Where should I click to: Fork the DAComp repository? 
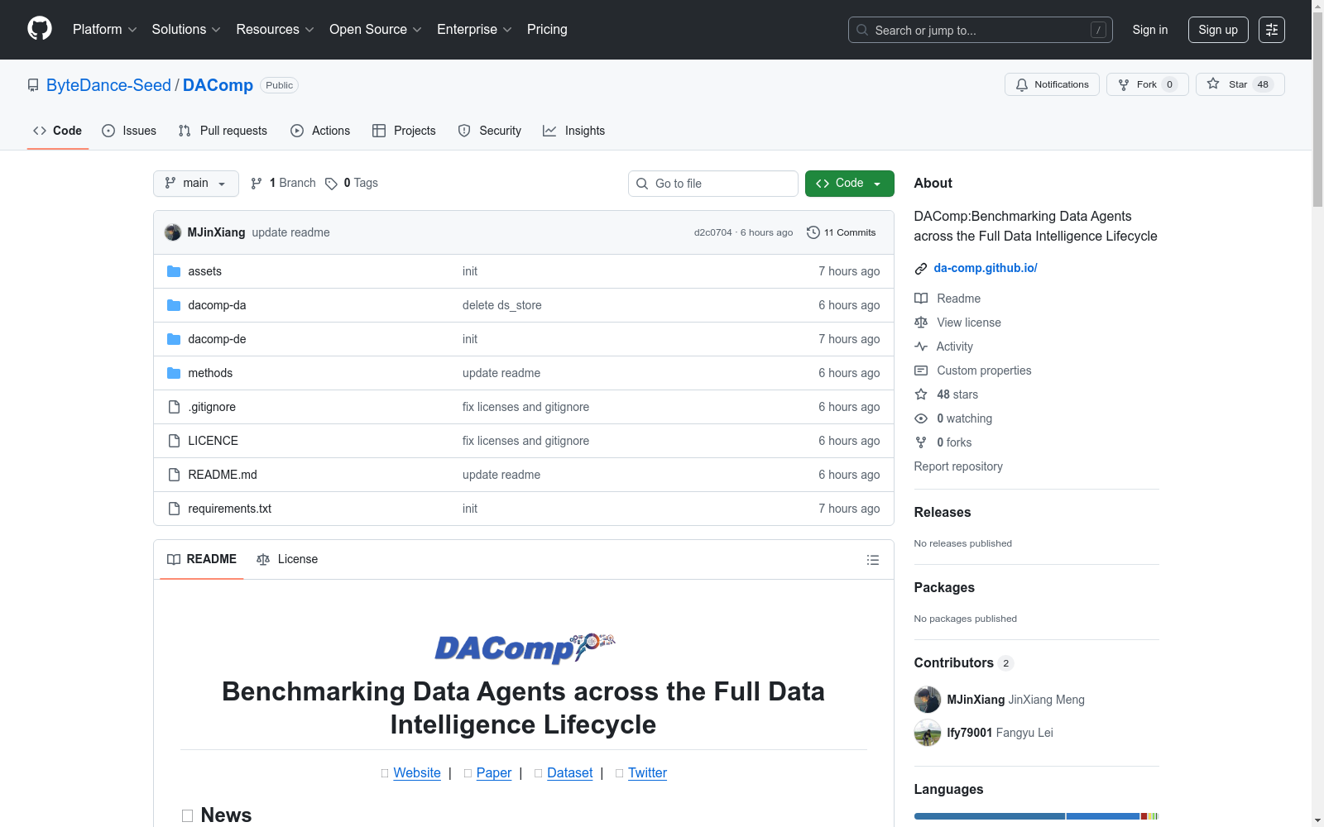(x=1147, y=84)
